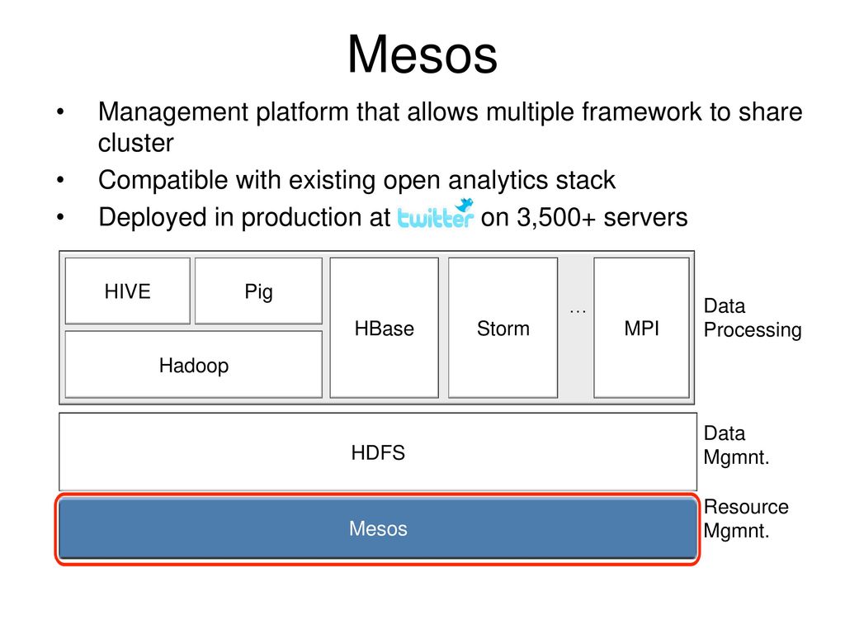Click the "Data Mgmnt." label

(736, 445)
